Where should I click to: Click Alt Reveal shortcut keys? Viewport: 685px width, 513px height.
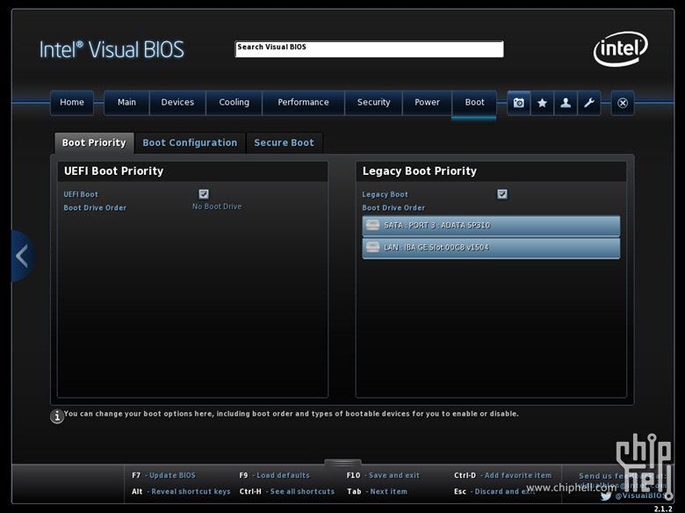point(181,492)
